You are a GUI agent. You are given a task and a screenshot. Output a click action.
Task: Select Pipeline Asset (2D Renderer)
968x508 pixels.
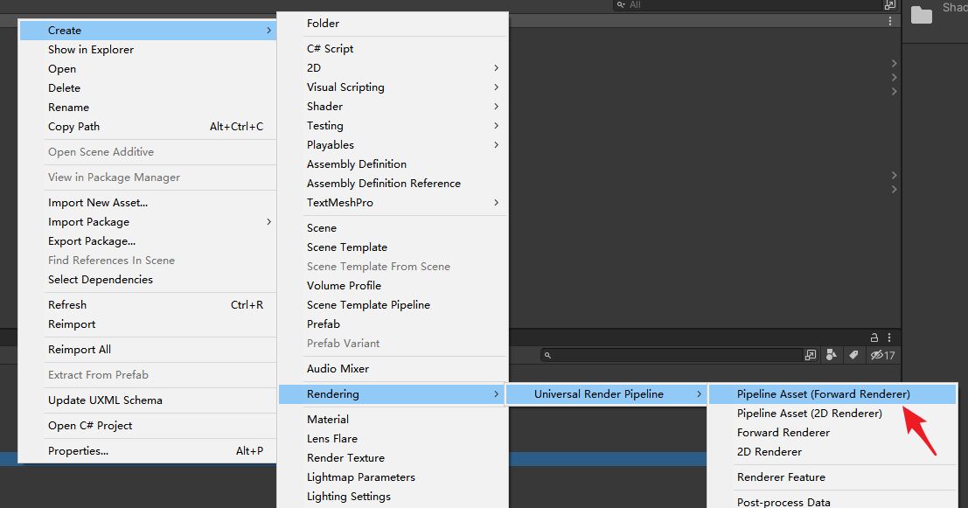(x=832, y=414)
